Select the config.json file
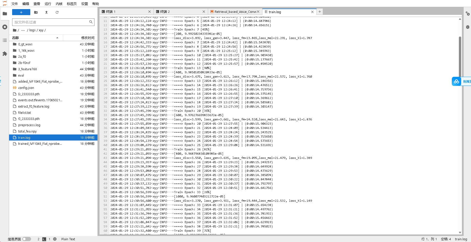Viewport: 471px width, 242px height. pyautogui.click(x=53, y=88)
